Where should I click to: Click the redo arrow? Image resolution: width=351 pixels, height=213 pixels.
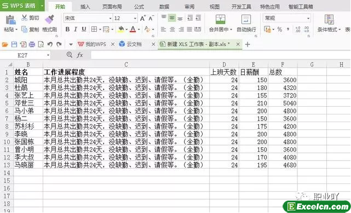[59, 44]
